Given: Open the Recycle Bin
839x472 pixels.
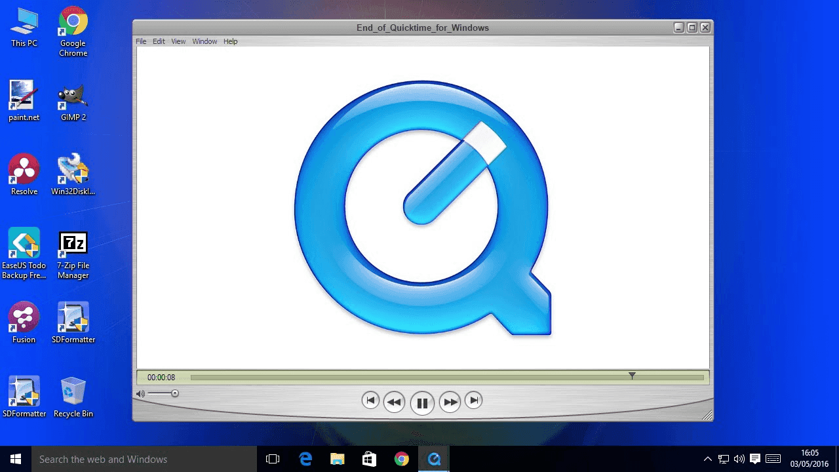Looking at the screenshot, I should click(x=73, y=392).
